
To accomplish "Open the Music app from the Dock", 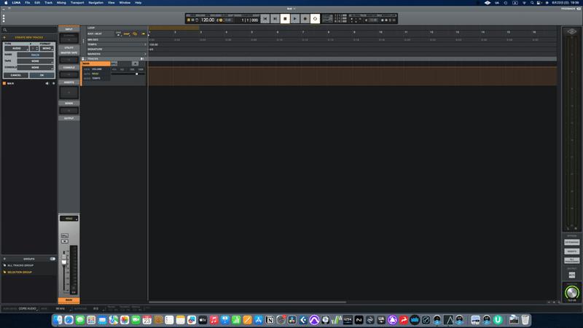I will 214,320.
